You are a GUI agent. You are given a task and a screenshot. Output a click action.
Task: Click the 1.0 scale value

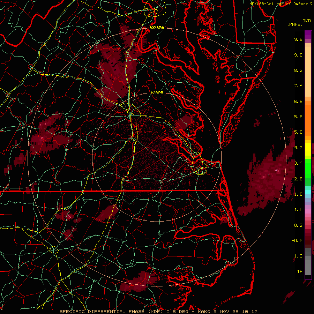coord(298,210)
